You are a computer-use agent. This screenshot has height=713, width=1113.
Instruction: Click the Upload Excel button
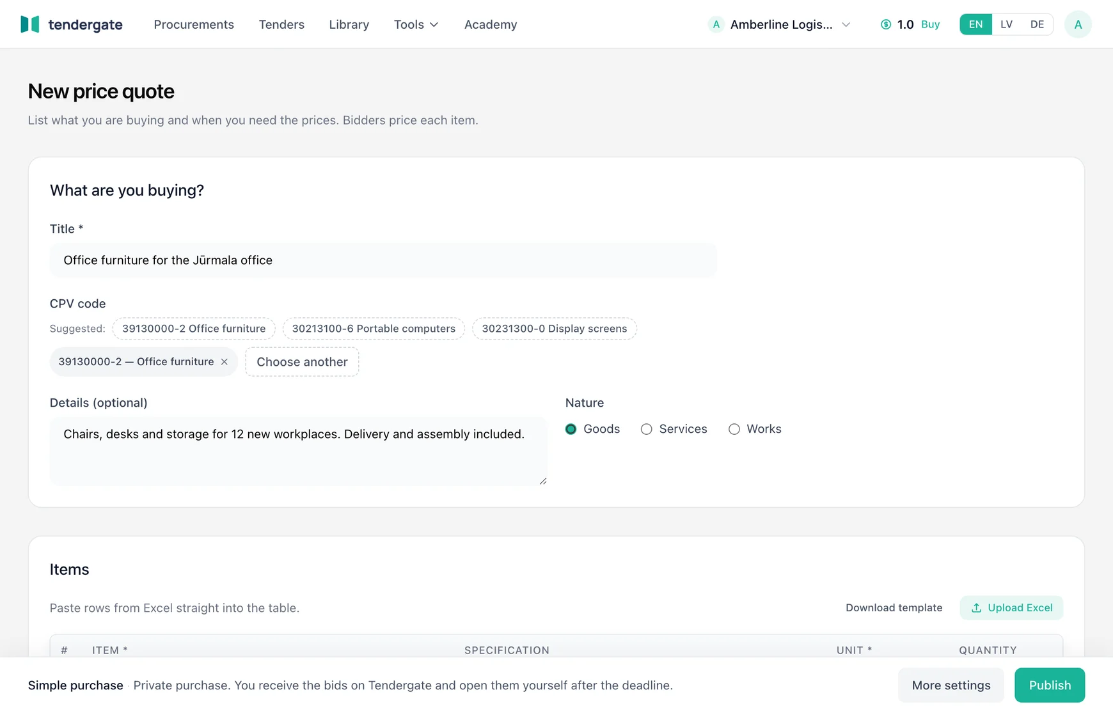1011,607
